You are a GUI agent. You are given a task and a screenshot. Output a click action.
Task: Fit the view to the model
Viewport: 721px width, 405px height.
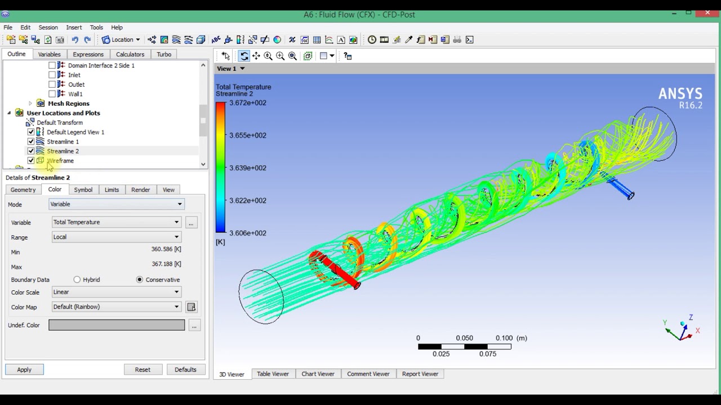(x=293, y=56)
